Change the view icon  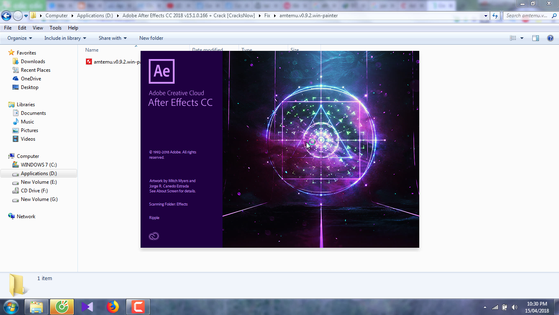pos(513,38)
